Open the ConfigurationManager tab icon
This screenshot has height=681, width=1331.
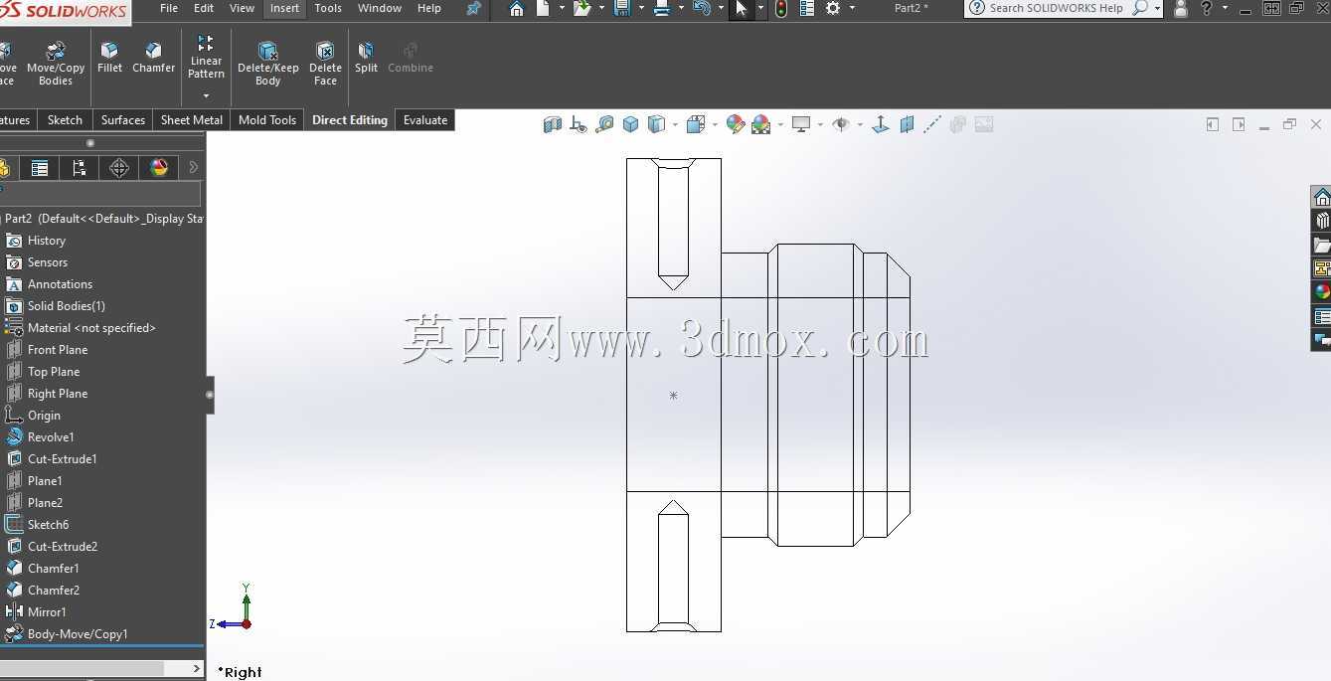[x=80, y=168]
